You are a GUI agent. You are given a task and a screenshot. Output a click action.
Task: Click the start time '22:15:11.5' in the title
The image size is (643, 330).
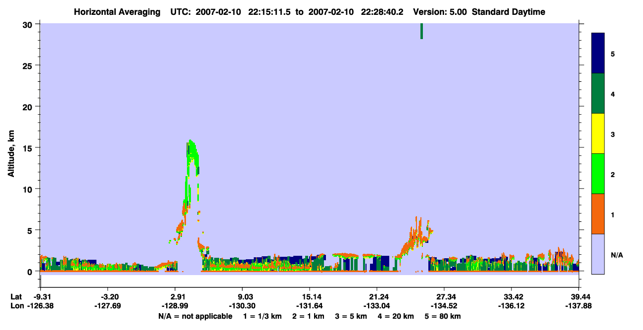click(x=270, y=12)
